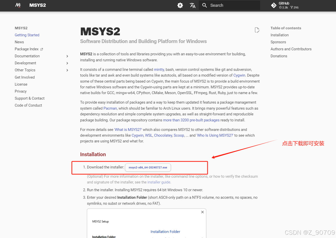Expand the Development section chevron
Screen dimensions: 336x238
coord(67,63)
